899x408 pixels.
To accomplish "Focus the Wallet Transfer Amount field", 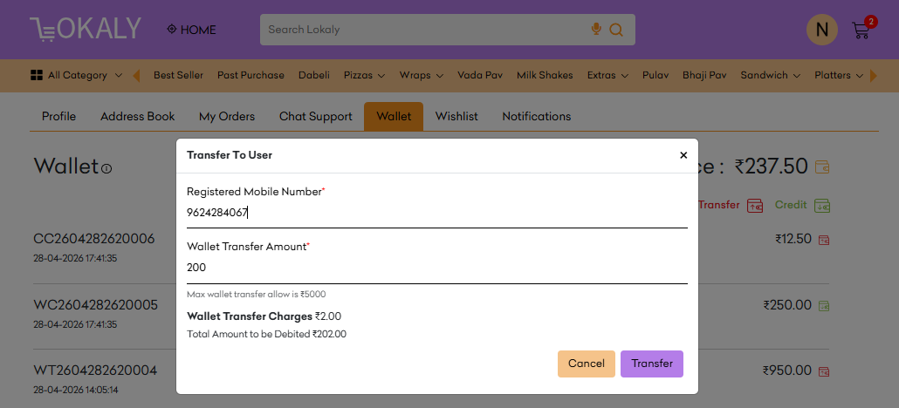I will click(437, 268).
